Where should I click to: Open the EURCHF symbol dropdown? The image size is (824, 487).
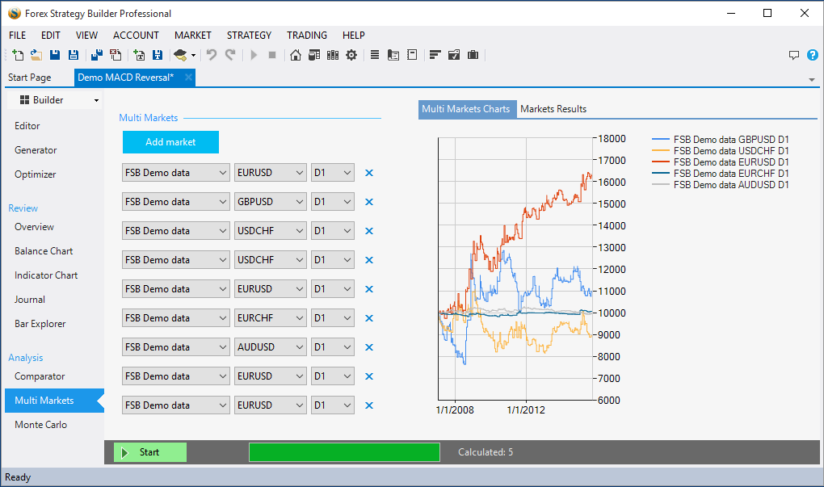271,318
